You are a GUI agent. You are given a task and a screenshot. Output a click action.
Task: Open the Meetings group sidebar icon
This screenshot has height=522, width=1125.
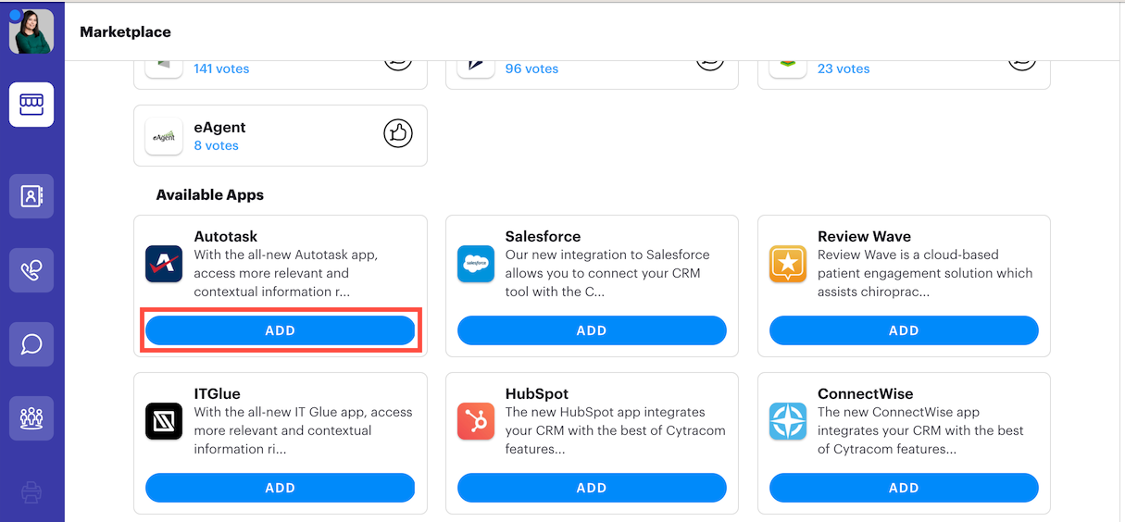pos(31,418)
